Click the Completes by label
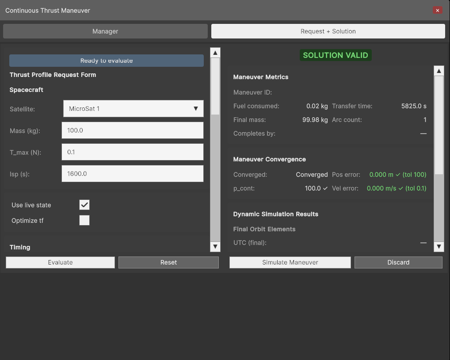 coord(254,134)
